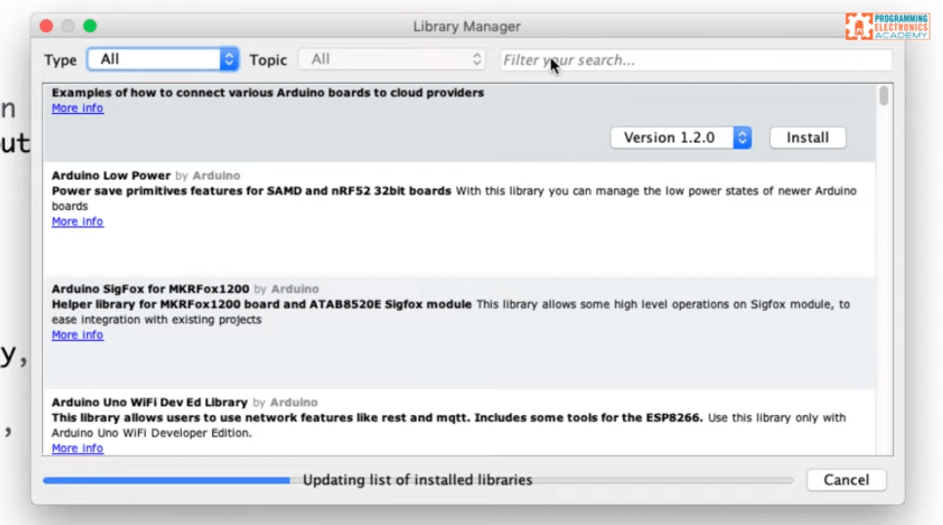Open the Topic dropdown
This screenshot has width=943, height=525.
392,59
